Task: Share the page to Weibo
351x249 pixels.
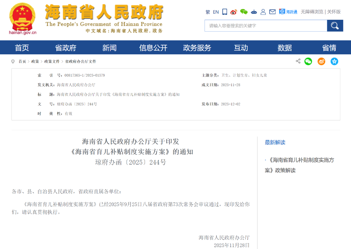Action: coord(321,61)
